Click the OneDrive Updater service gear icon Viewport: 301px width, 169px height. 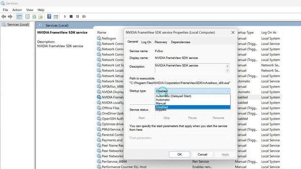(99, 113)
